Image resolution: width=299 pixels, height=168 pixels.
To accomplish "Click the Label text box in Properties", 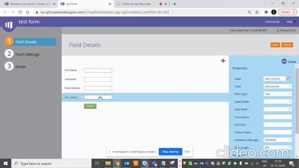I will point(275,78).
